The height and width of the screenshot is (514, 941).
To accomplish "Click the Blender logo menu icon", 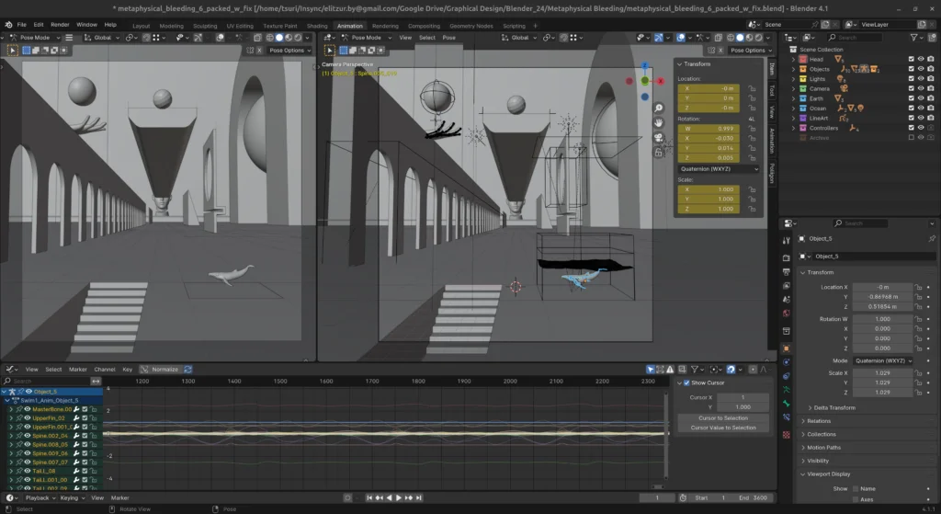I will pos(8,25).
